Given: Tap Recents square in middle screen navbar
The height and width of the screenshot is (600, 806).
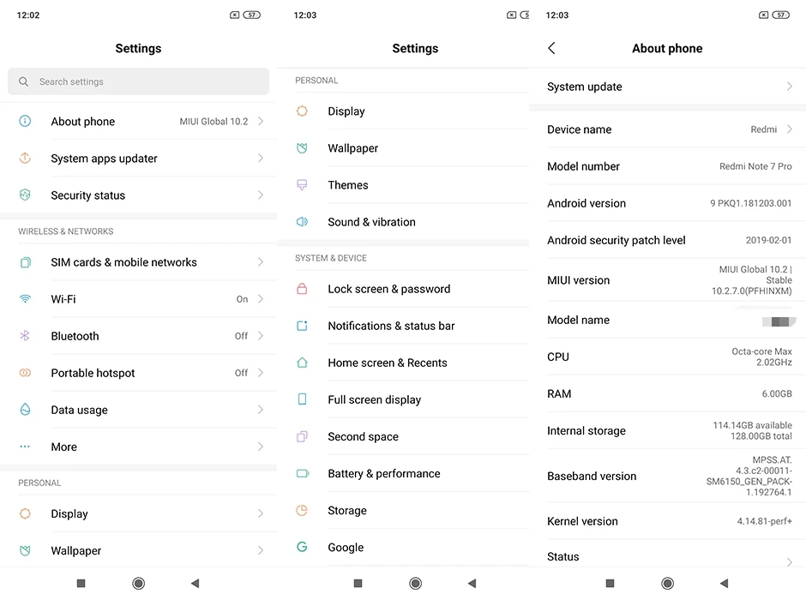Looking at the screenshot, I should 358,583.
